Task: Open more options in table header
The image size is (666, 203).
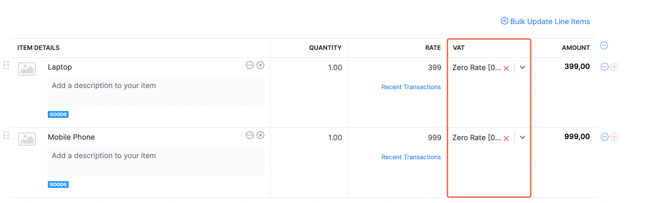Action: point(604,45)
